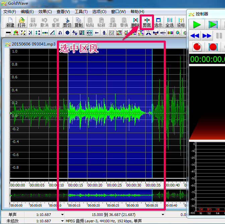This screenshot has height=224, width=225.
Task: Expand the selection range dropdown in status bar
Action: (163, 215)
